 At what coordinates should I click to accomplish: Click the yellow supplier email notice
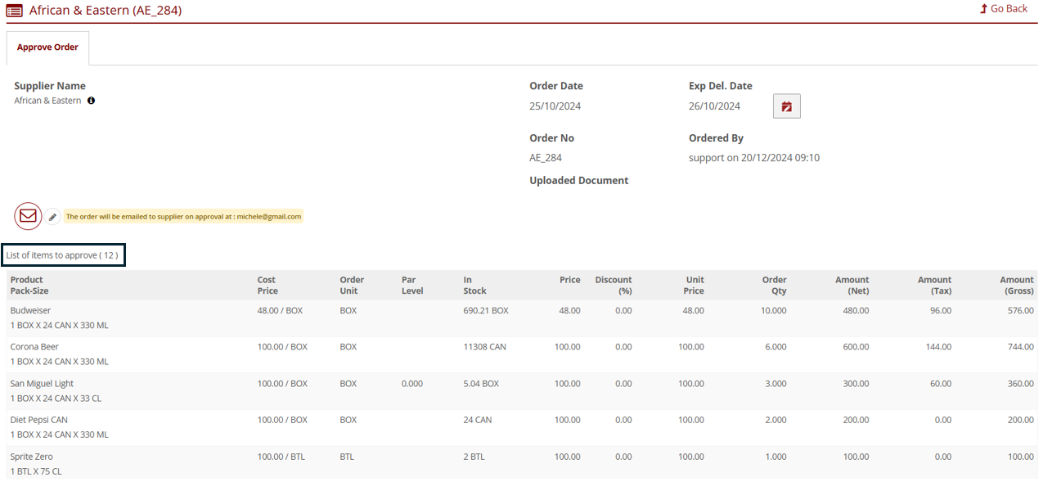pos(183,217)
